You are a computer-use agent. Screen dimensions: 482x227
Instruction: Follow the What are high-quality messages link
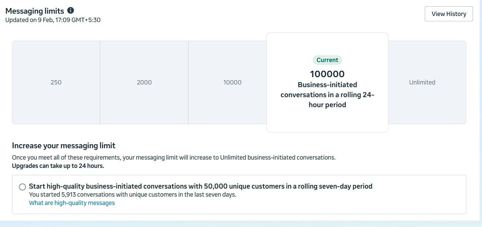point(72,203)
